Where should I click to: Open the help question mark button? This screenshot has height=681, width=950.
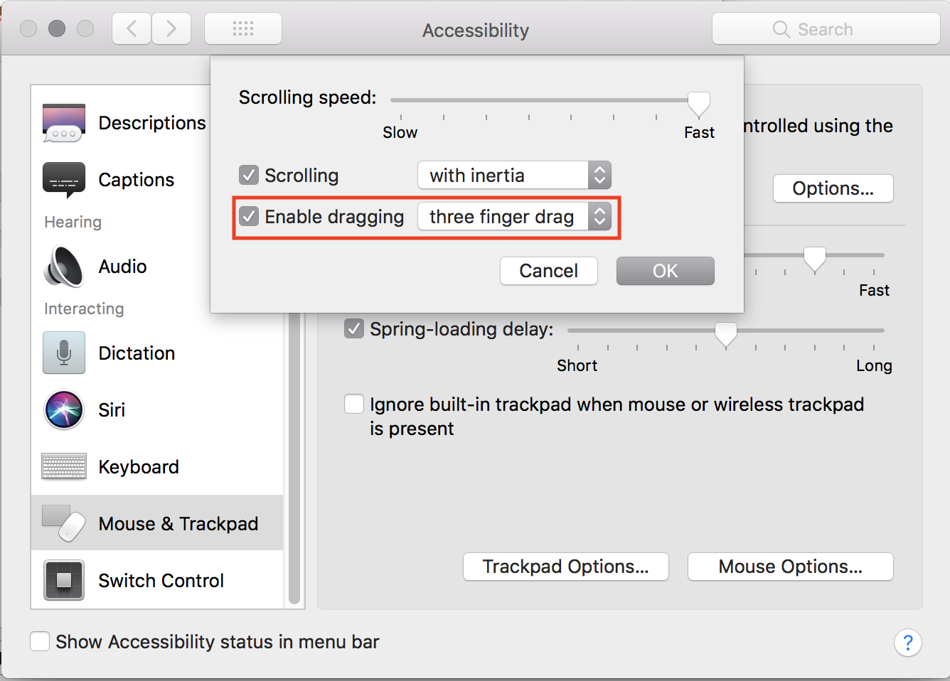(x=907, y=643)
